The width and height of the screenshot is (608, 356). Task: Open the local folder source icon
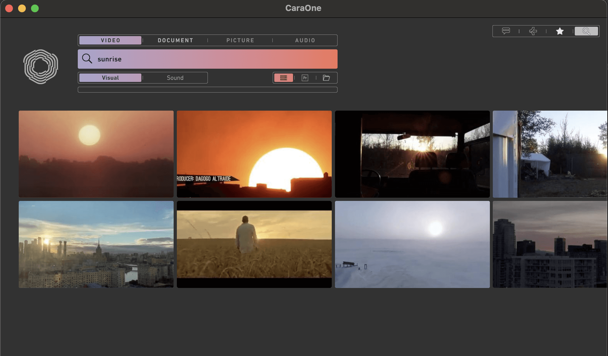pyautogui.click(x=326, y=78)
